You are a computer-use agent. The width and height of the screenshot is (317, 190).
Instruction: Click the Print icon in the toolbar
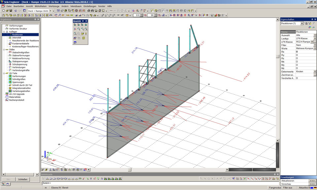88,11
